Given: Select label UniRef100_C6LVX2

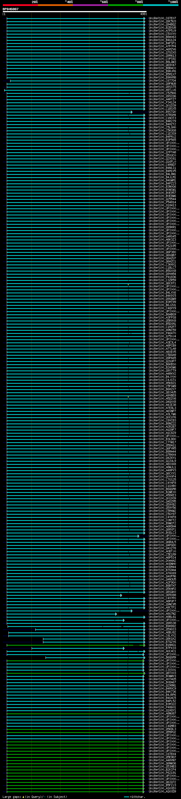Looking at the screenshot, I should [x=162, y=635].
